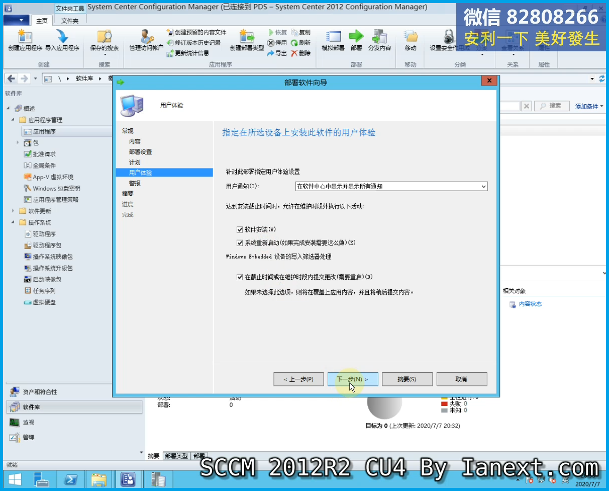Select Alerts (警报) wizard step
This screenshot has height=491, width=609.
click(x=135, y=183)
